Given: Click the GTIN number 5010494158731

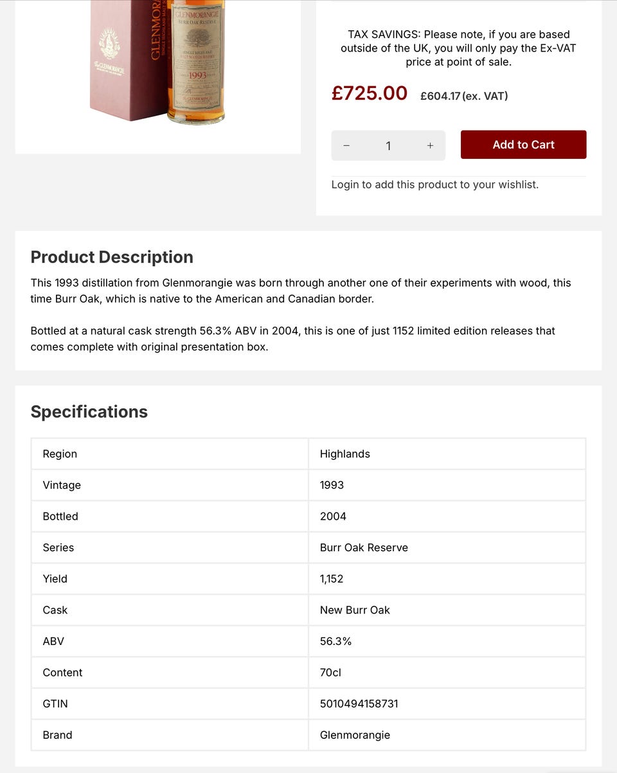Looking at the screenshot, I should (x=359, y=704).
